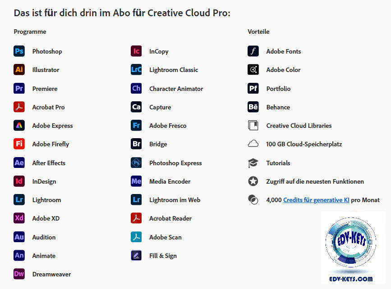Click the Acrobat Pro icon
Screen dimensions: 391x289
[x=19, y=107]
